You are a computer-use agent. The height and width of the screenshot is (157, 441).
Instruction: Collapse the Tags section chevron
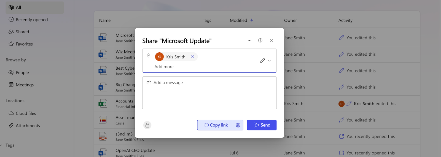(1, 145)
